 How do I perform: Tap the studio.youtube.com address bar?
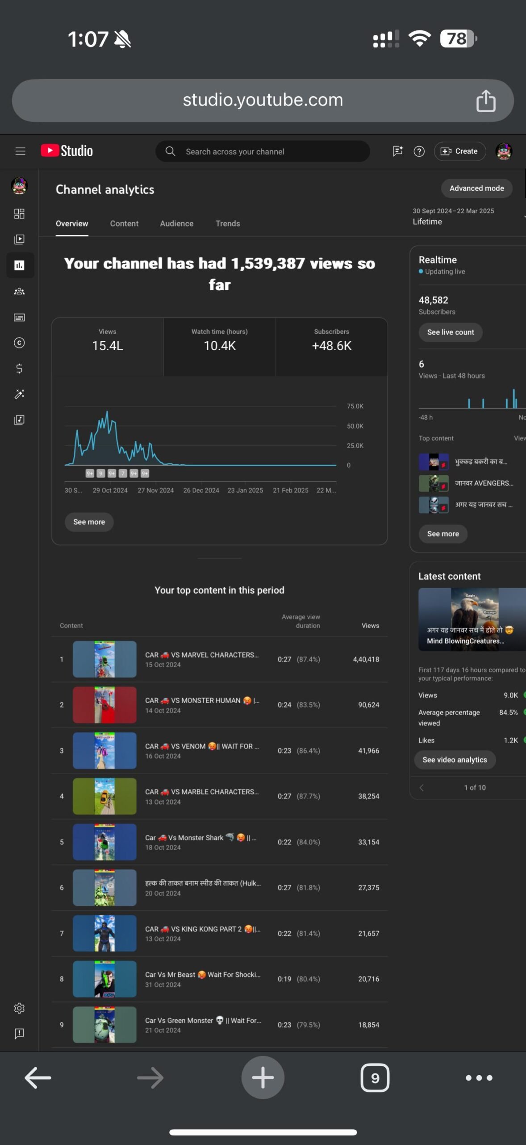263,100
